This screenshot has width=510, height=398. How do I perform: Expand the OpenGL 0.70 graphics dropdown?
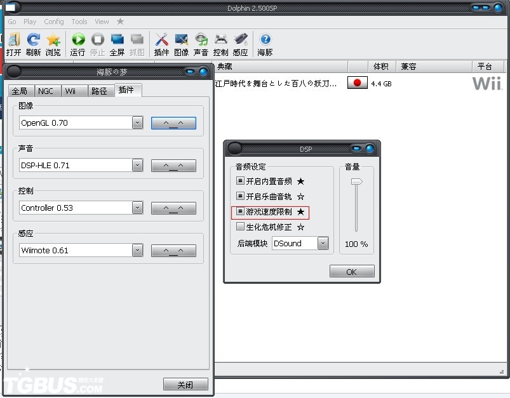[138, 123]
